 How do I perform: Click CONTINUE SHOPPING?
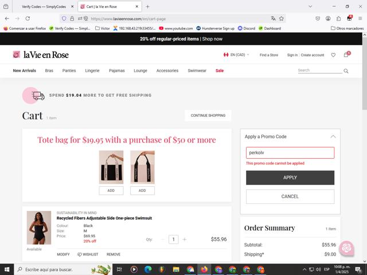click(208, 116)
